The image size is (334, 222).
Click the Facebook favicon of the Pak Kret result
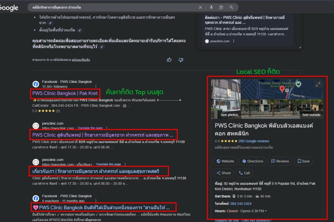(36, 84)
